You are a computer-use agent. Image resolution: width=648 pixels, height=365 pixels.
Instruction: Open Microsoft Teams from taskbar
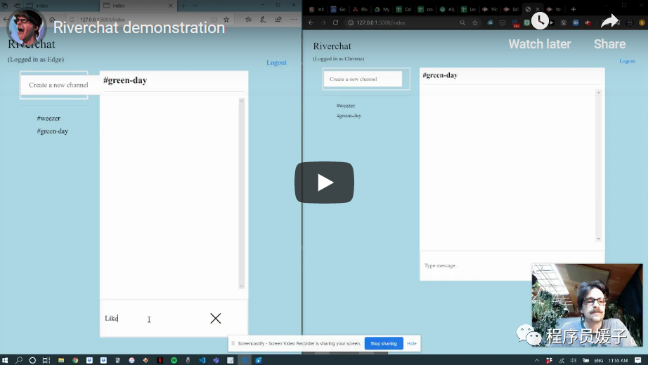tap(216, 360)
